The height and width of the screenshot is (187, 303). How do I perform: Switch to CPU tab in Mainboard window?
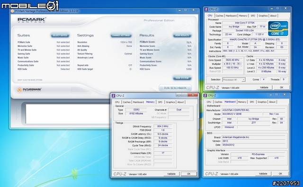click(209, 102)
